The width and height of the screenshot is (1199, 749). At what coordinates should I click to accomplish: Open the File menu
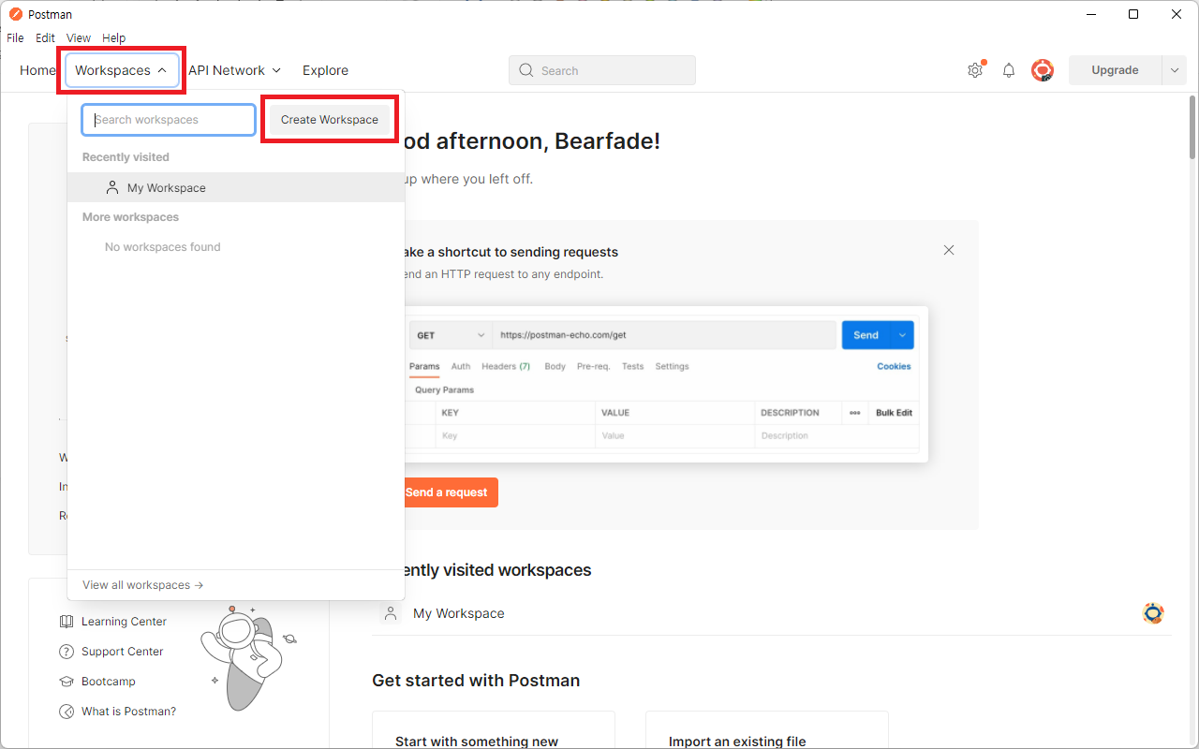pos(15,38)
